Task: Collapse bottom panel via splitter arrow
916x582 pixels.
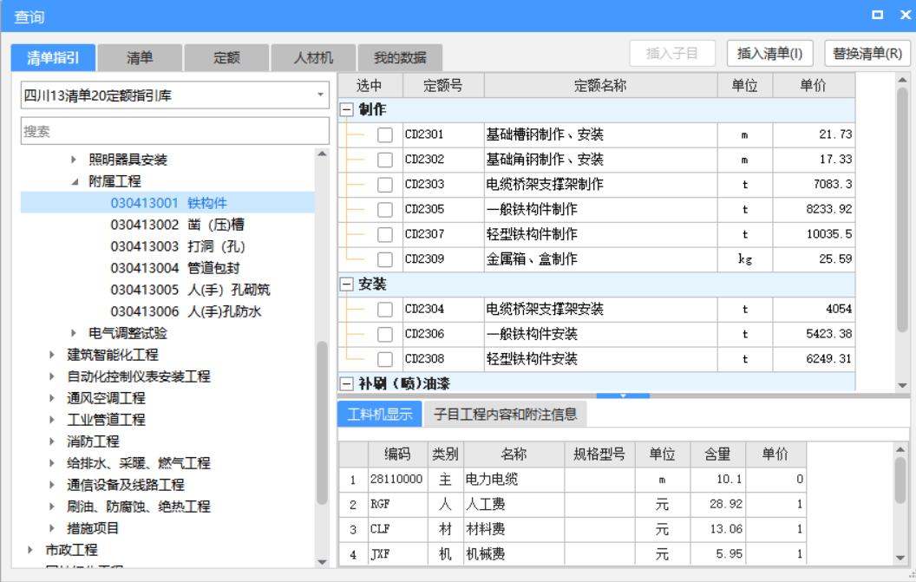Action: tap(623, 396)
